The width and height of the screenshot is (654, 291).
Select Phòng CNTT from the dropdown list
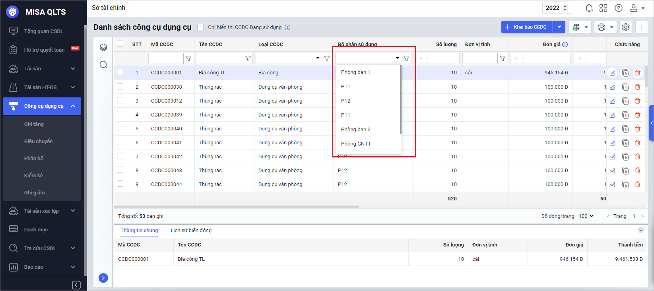pos(356,144)
